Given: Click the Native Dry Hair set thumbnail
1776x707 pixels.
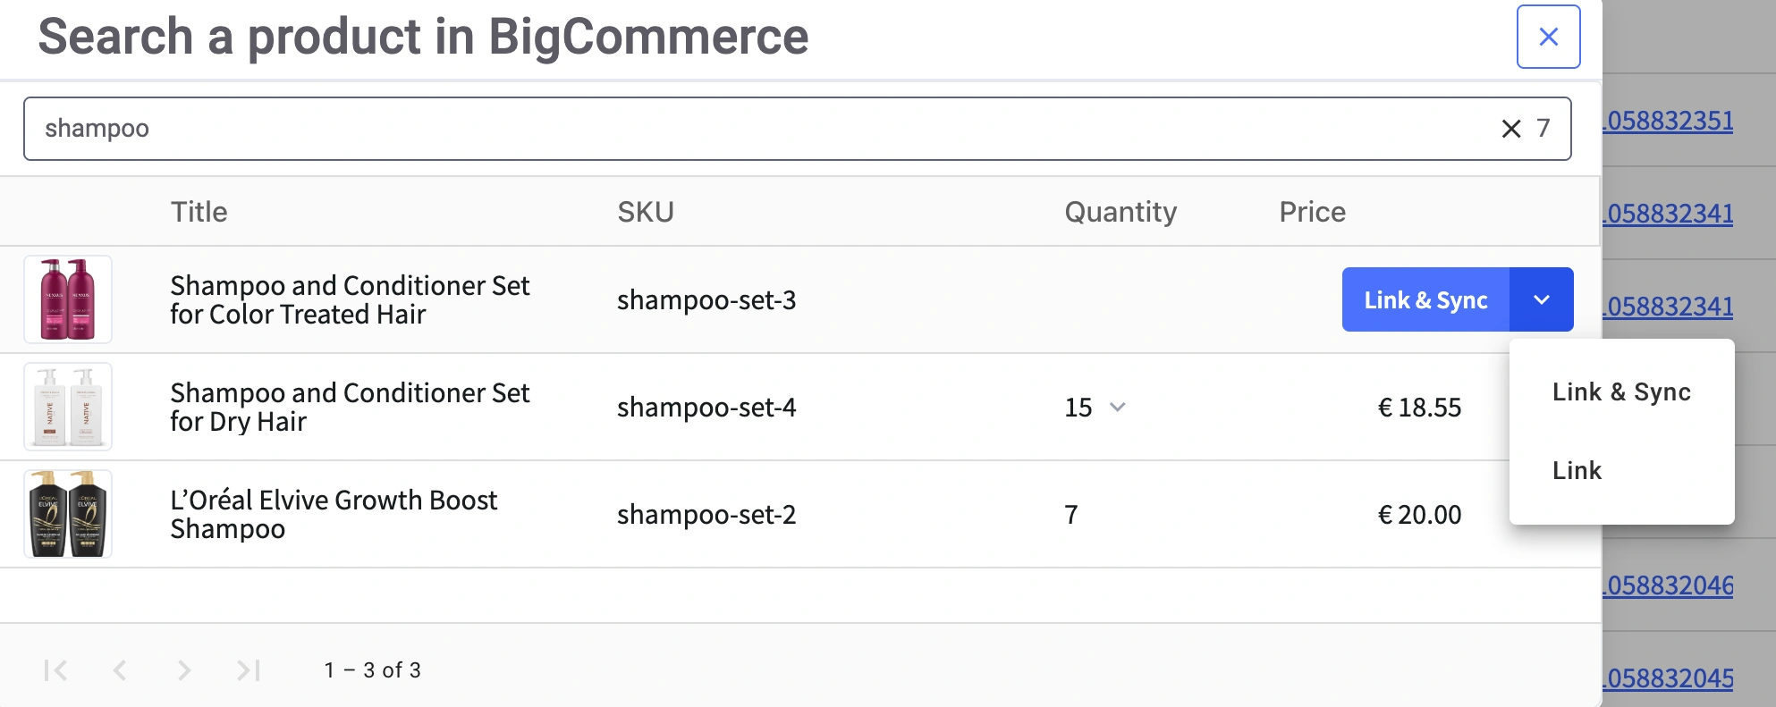Looking at the screenshot, I should (68, 407).
